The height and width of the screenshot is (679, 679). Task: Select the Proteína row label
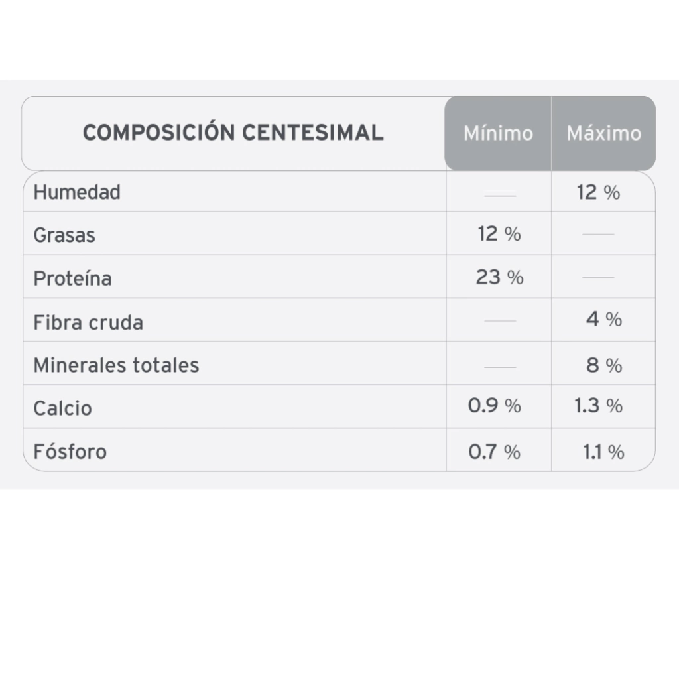tap(72, 278)
